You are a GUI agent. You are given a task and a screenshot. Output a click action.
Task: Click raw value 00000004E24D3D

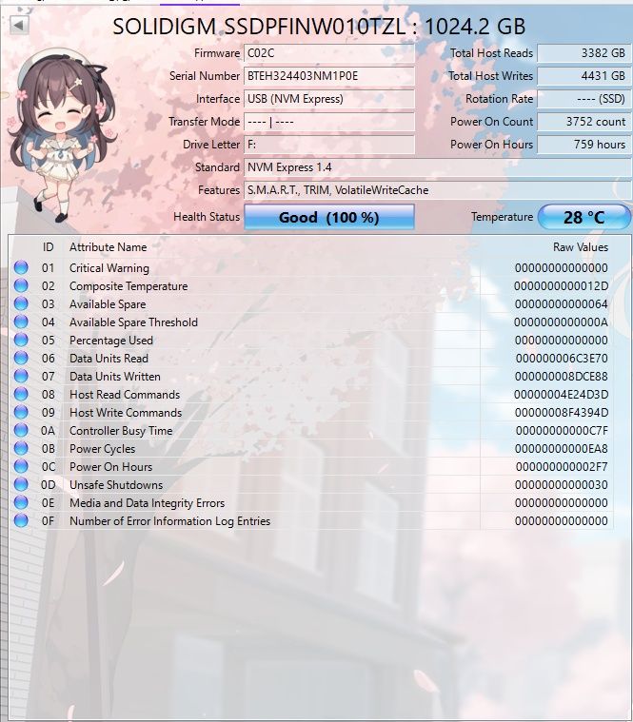(561, 395)
